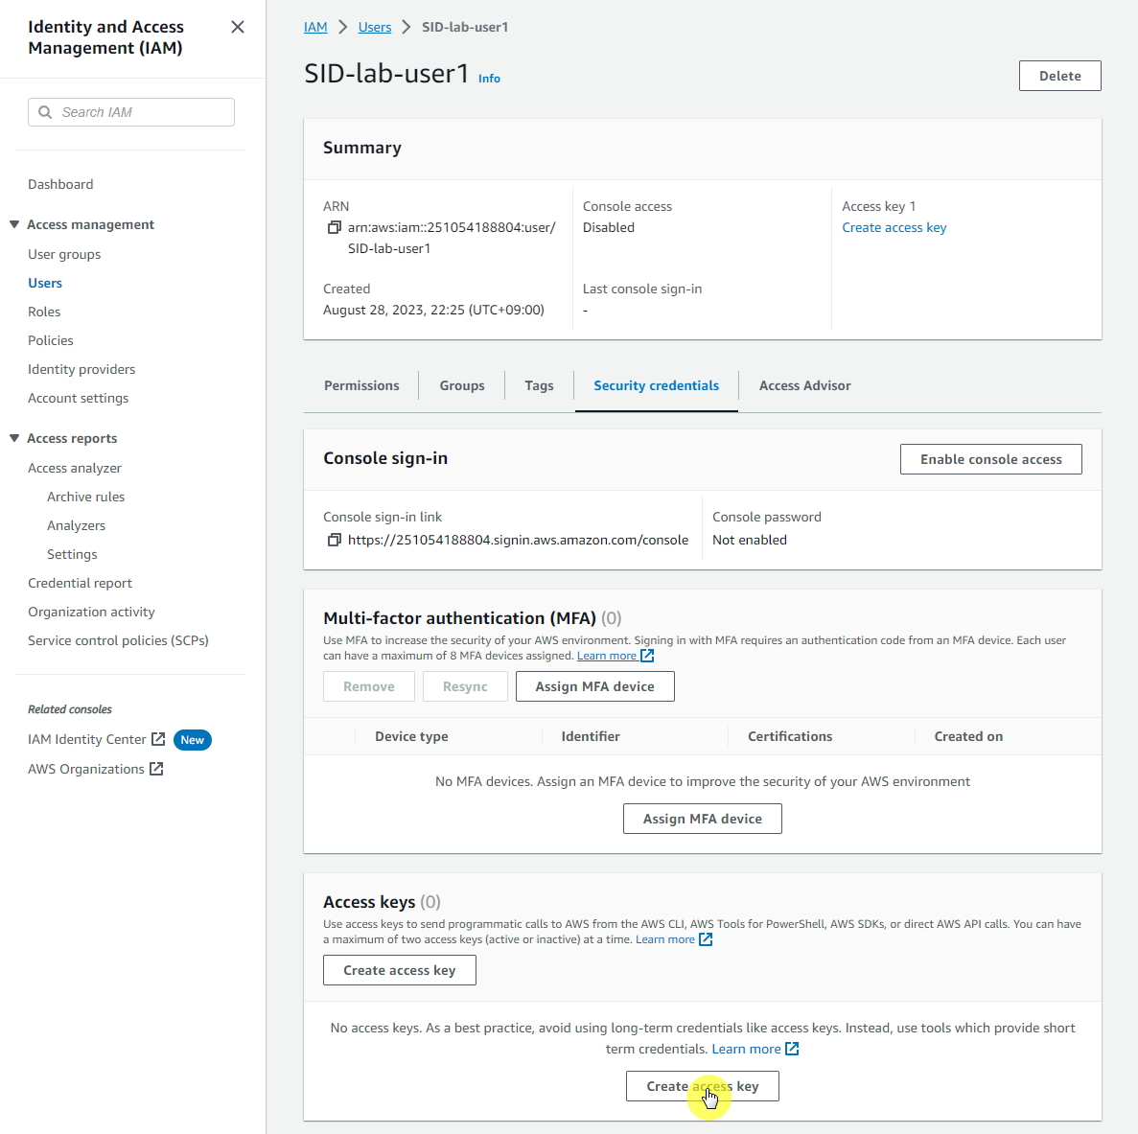Viewport: 1138px width, 1134px height.
Task: Click the ARN value text
Action: (452, 238)
